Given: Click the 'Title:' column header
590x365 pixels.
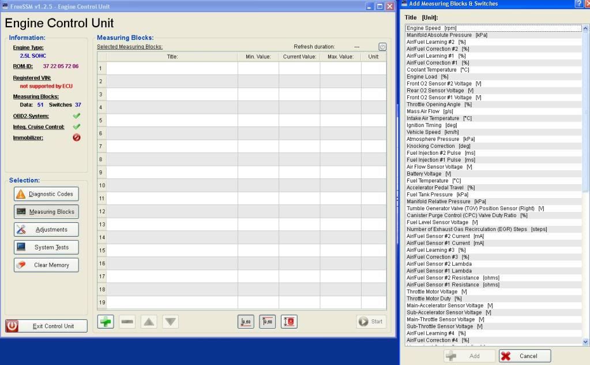Looking at the screenshot, I should click(172, 57).
